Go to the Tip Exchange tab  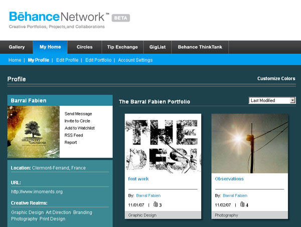(x=122, y=47)
